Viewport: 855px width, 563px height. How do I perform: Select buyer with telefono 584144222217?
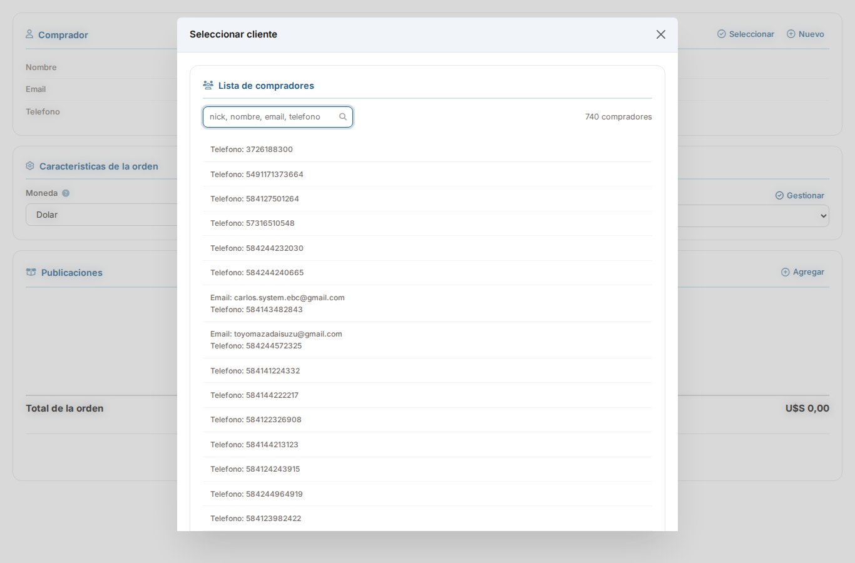point(427,395)
